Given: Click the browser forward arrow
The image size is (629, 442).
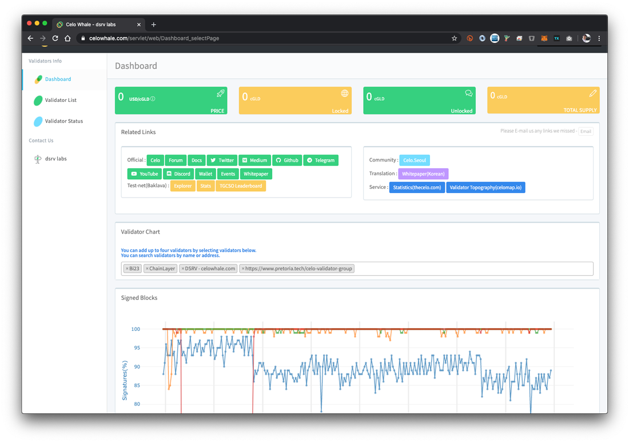Looking at the screenshot, I should tap(42, 38).
